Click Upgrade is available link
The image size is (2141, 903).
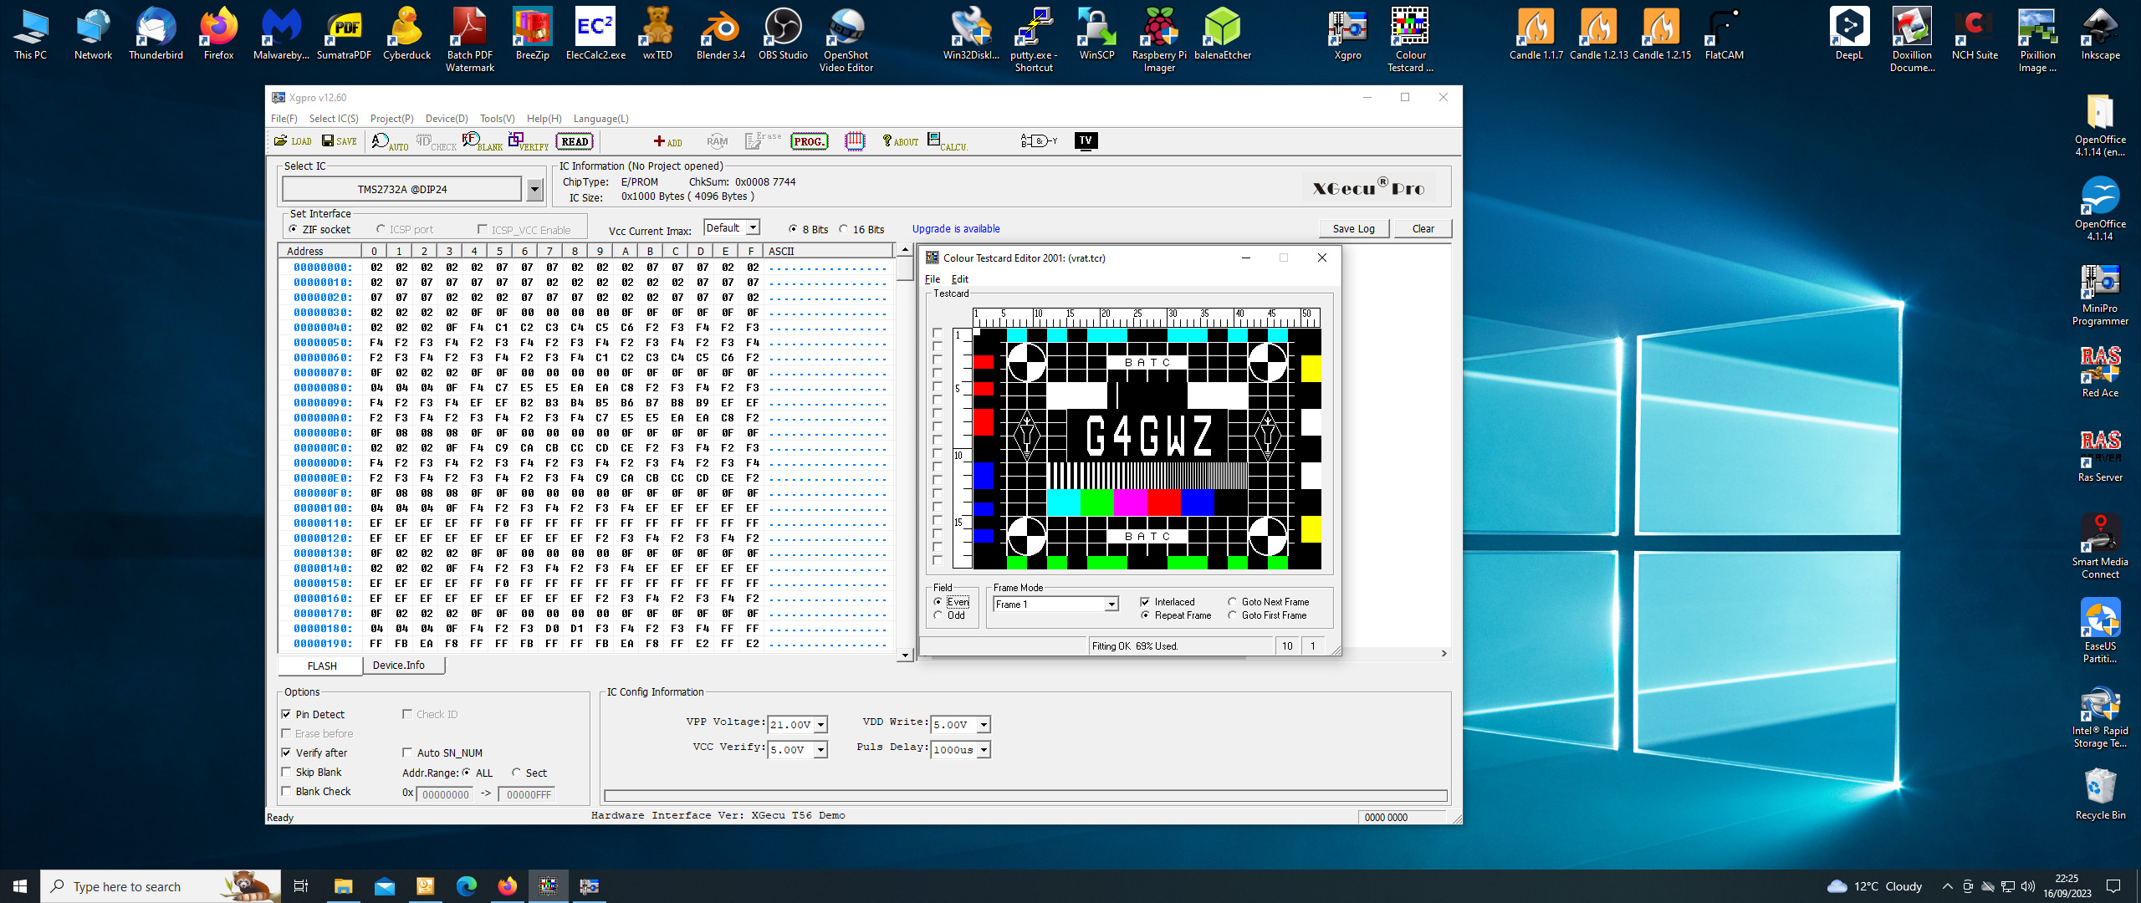coord(956,229)
